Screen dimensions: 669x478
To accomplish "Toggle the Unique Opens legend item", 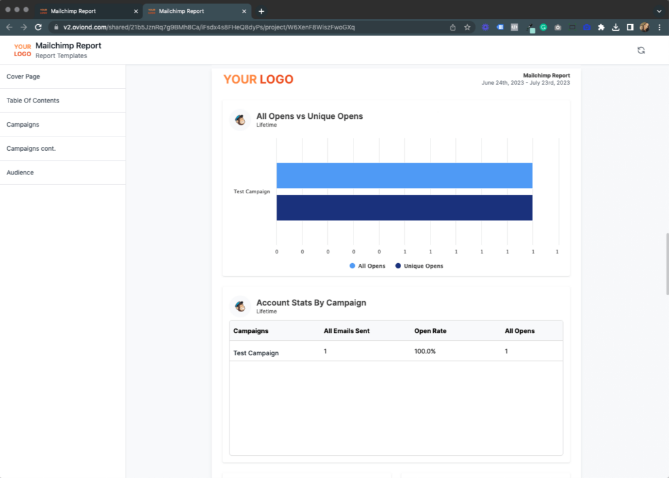I will (419, 266).
